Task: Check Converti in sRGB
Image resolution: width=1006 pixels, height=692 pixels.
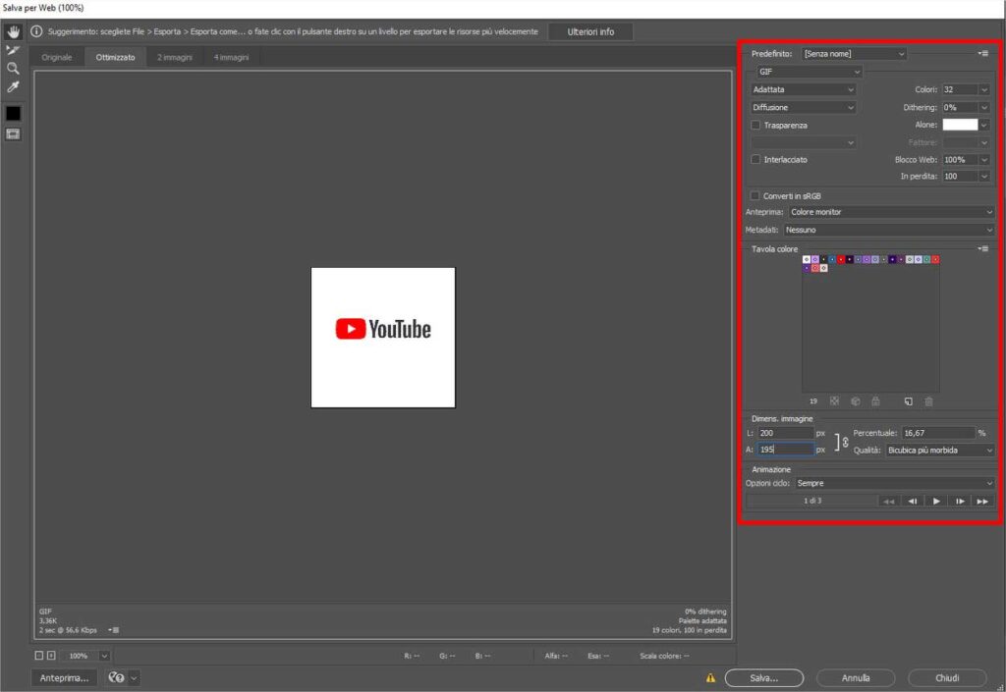Action: tap(755, 195)
